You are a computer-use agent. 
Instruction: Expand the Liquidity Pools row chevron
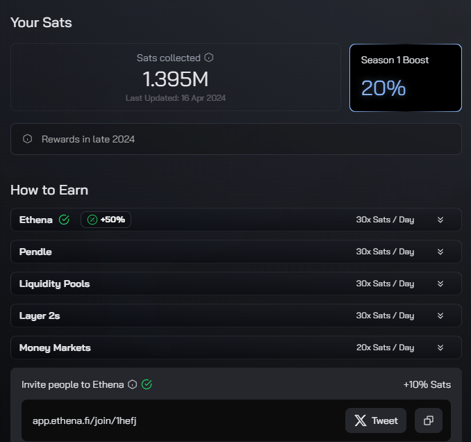click(x=440, y=284)
